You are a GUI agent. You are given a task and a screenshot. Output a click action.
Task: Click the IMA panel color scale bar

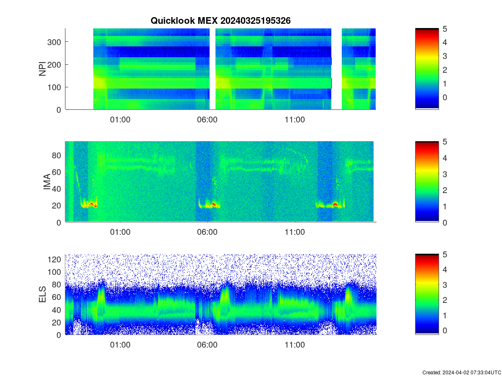coord(427,182)
